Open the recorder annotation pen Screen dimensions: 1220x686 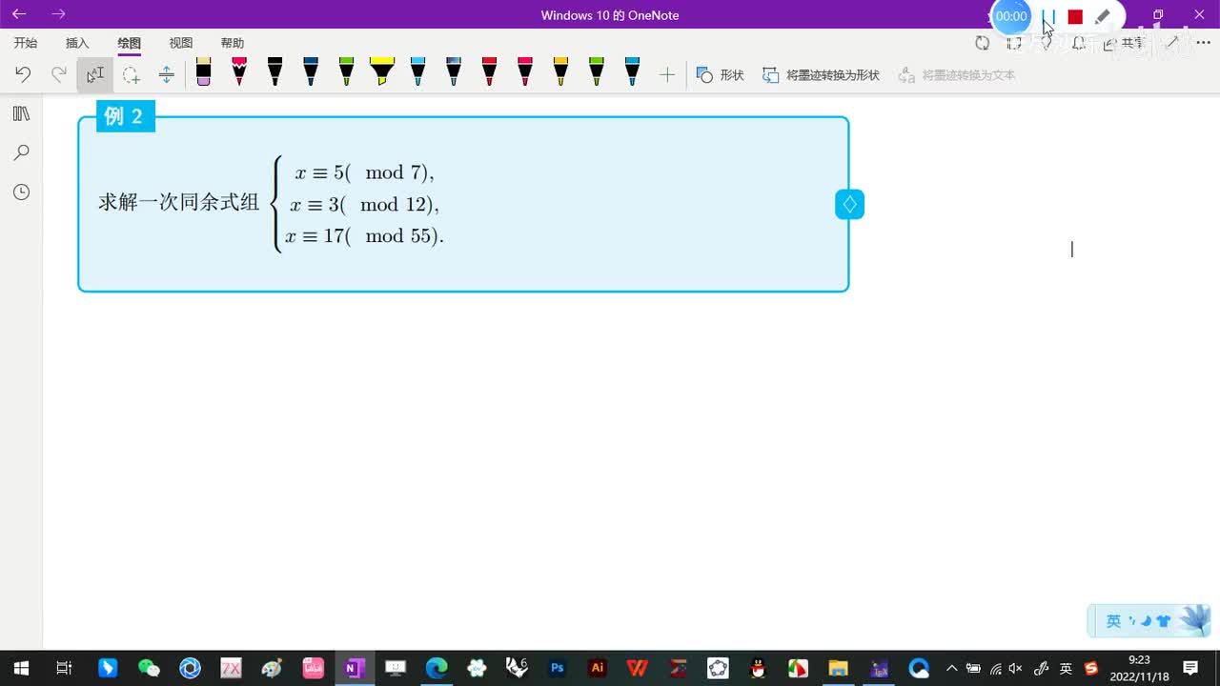tap(1103, 16)
